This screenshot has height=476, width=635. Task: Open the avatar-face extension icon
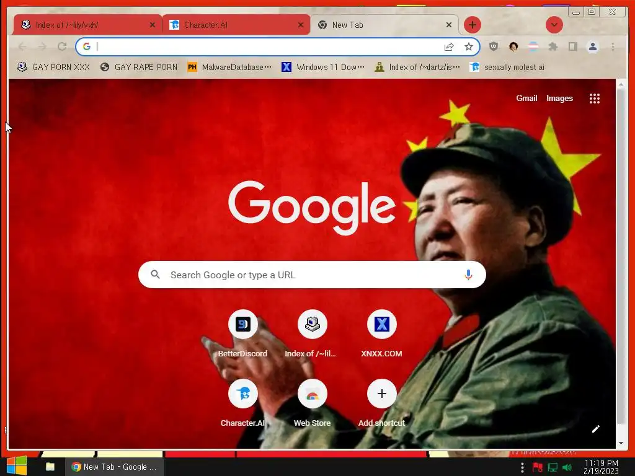click(x=513, y=46)
